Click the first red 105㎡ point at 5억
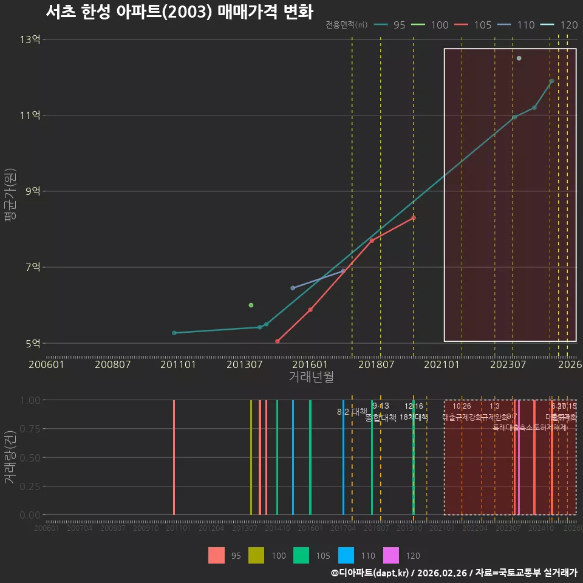The image size is (583, 583). click(x=278, y=341)
